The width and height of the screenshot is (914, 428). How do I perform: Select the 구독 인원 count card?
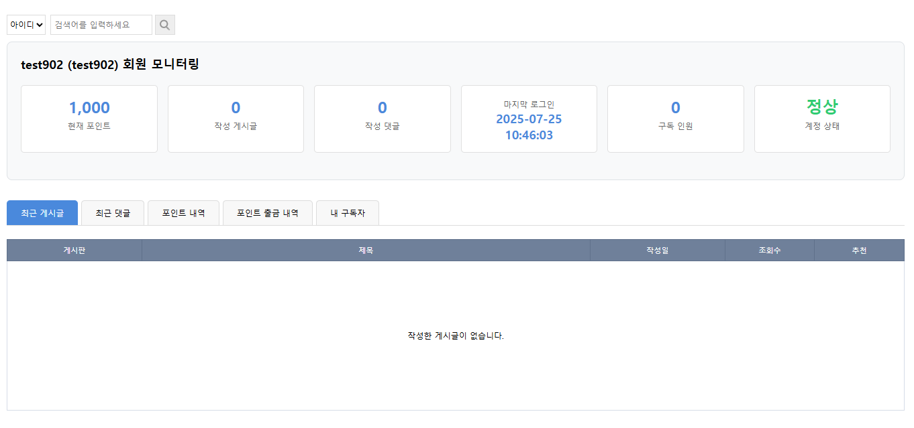pos(675,119)
